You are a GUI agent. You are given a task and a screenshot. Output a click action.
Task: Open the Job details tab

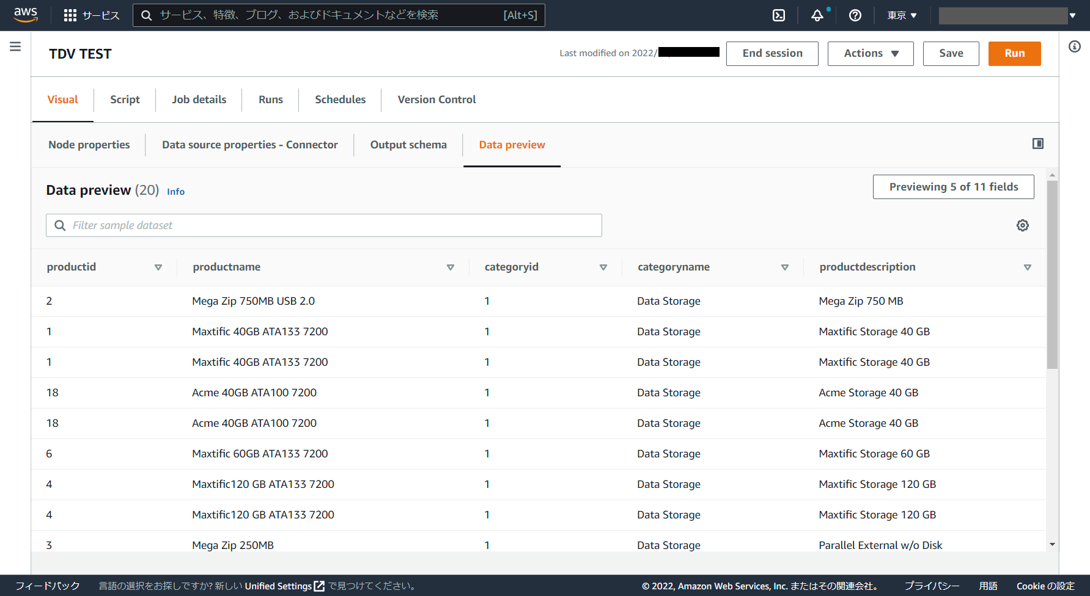point(199,100)
